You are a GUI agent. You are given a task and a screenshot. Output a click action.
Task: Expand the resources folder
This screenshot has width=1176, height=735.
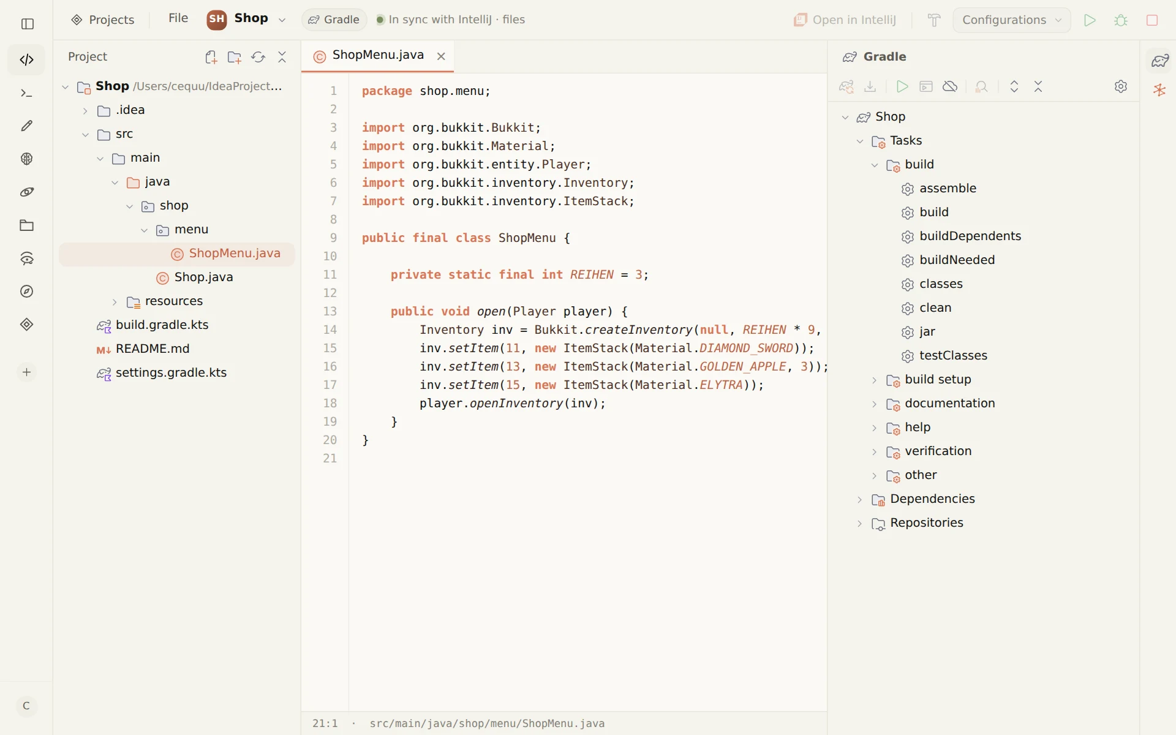coord(115,301)
